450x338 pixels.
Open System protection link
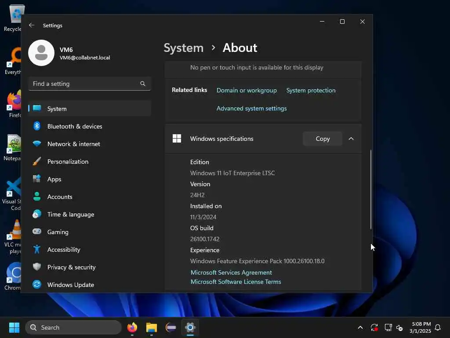311,90
